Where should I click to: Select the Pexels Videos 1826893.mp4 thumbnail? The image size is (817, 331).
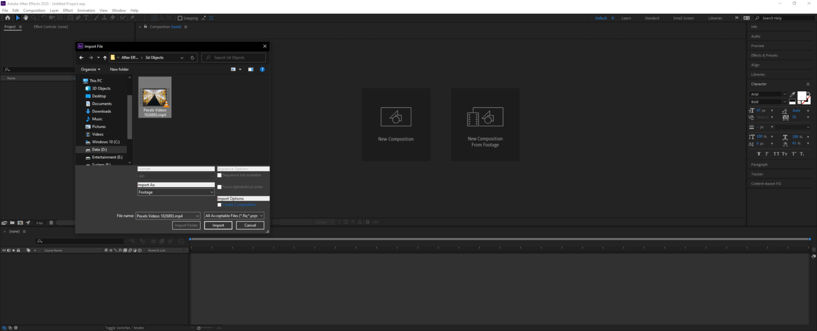pos(155,97)
